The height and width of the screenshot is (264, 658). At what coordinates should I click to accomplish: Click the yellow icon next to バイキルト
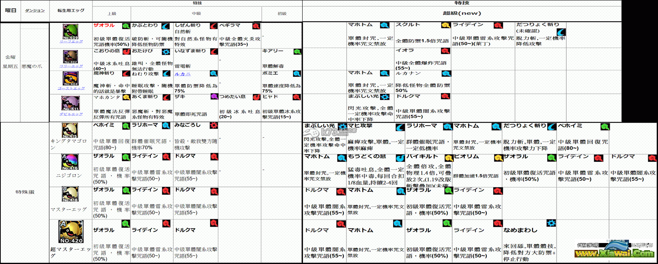[x=449, y=158]
